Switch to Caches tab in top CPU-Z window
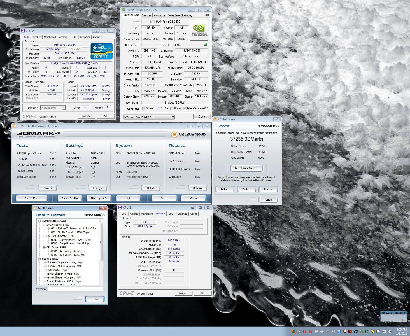This screenshot has width=410, height=336. point(37,37)
